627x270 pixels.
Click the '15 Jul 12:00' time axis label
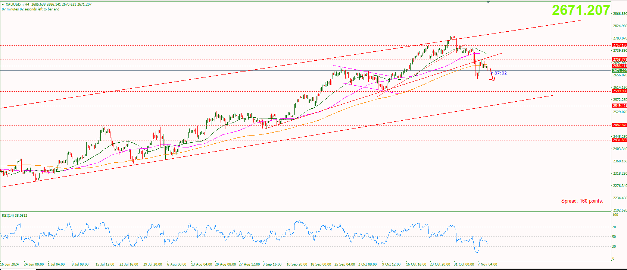[105, 264]
